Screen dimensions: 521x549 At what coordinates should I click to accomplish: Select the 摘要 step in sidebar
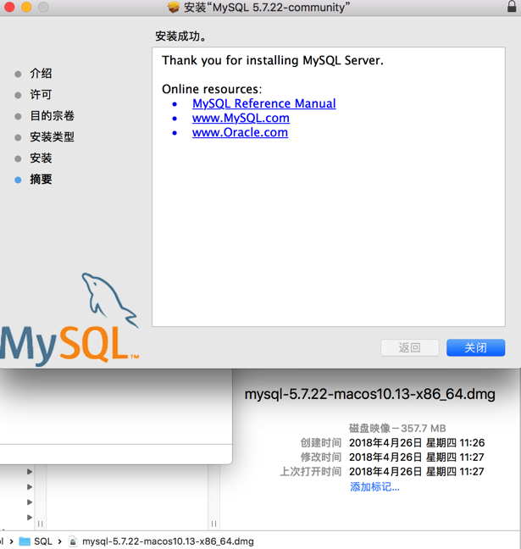coord(41,180)
